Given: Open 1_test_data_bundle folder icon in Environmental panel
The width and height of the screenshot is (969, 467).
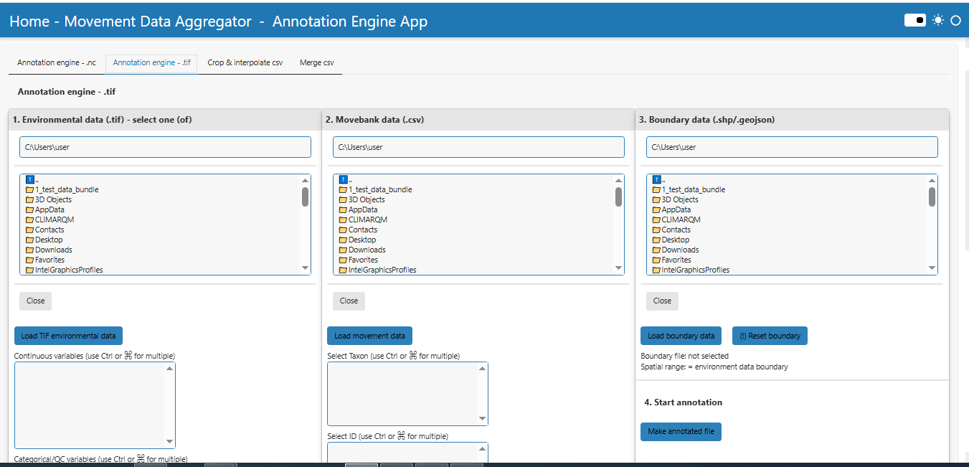Looking at the screenshot, I should [x=30, y=189].
